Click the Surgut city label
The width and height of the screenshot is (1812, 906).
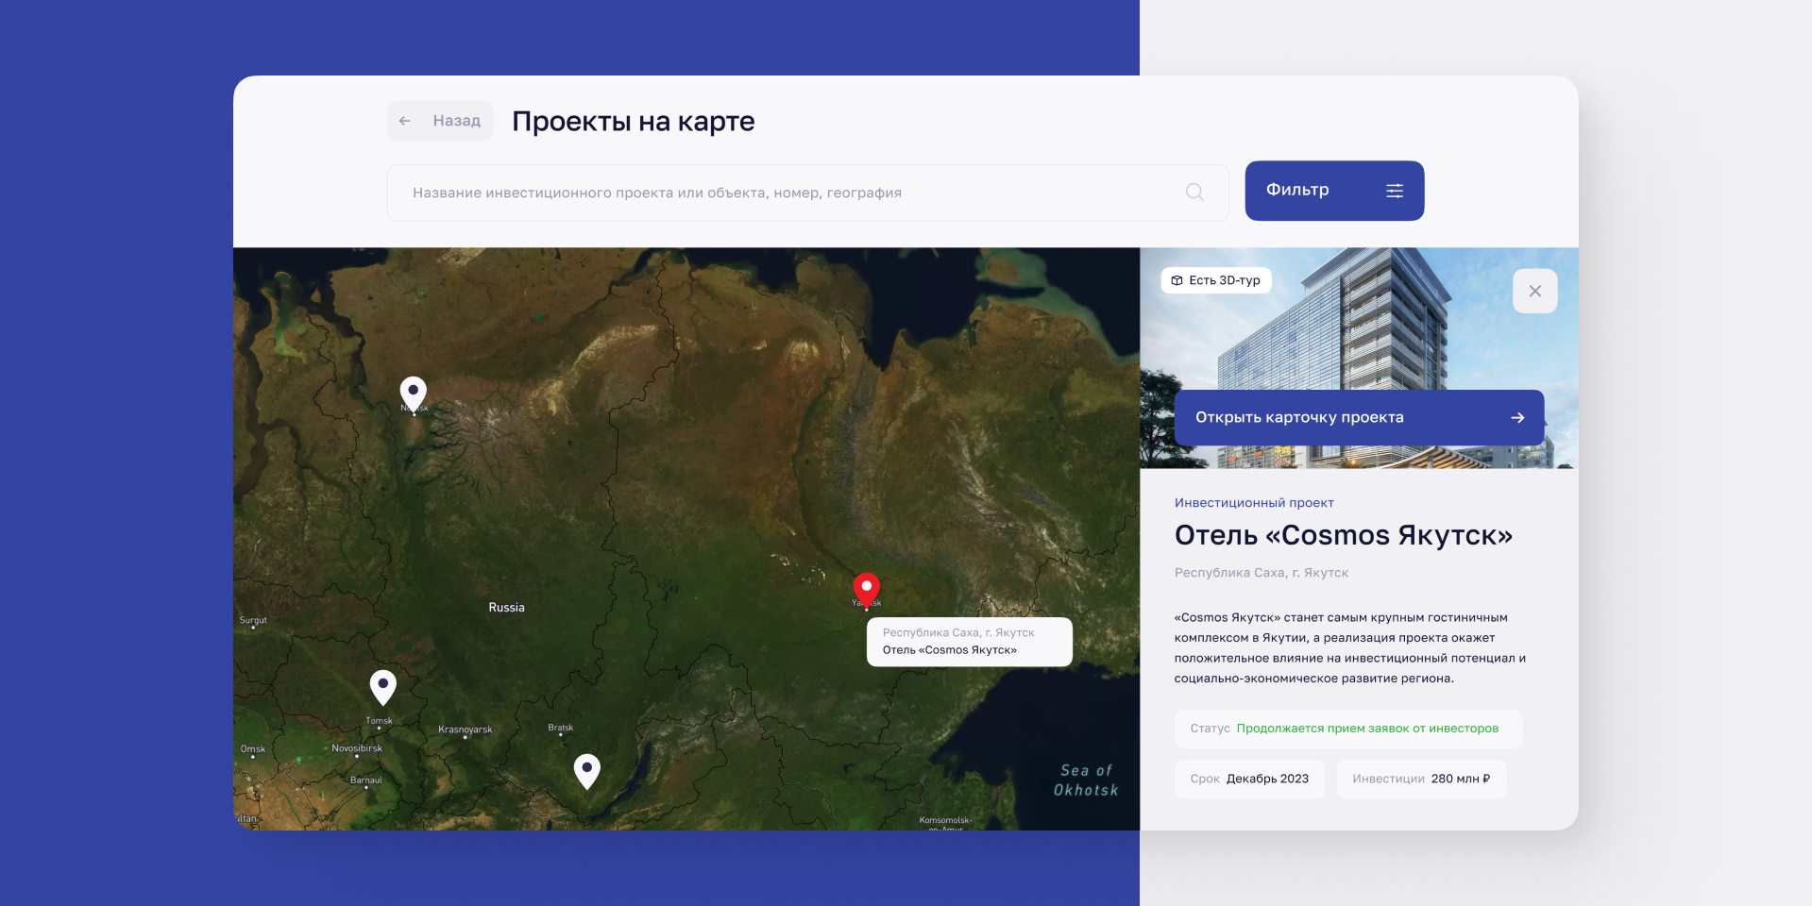(253, 620)
